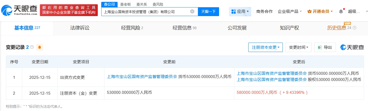Open the 企业级产品 dropdown menu
Image resolution: width=368 pixels, height=111 pixels.
coord(290,12)
